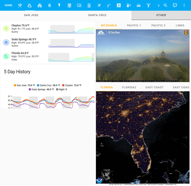Open the remote control view icon

[x=129, y=6]
